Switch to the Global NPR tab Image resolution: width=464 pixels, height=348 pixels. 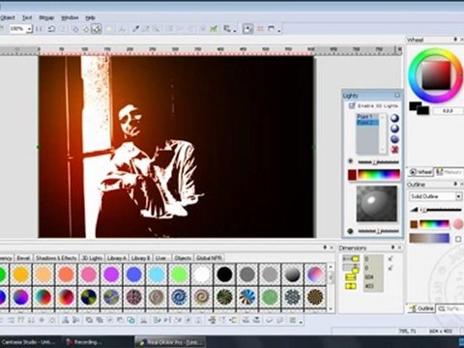209,258
